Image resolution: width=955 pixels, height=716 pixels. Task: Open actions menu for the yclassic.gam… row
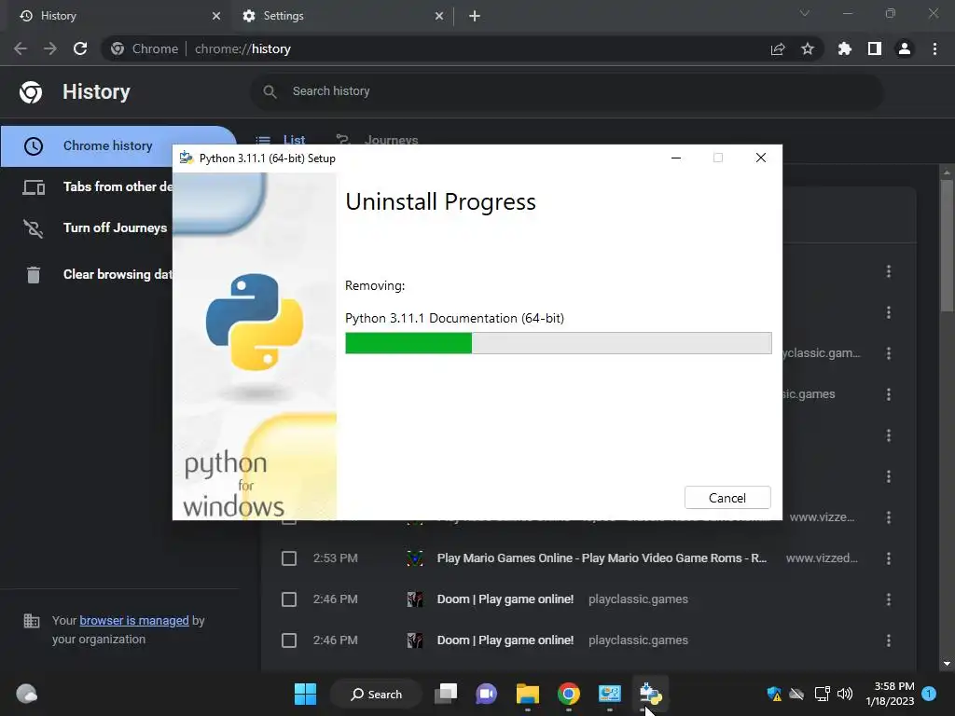tap(889, 353)
